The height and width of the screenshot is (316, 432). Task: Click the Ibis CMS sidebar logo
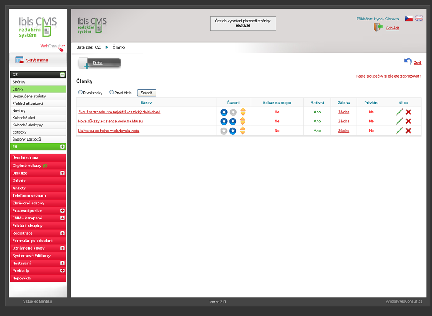pyautogui.click(x=38, y=27)
